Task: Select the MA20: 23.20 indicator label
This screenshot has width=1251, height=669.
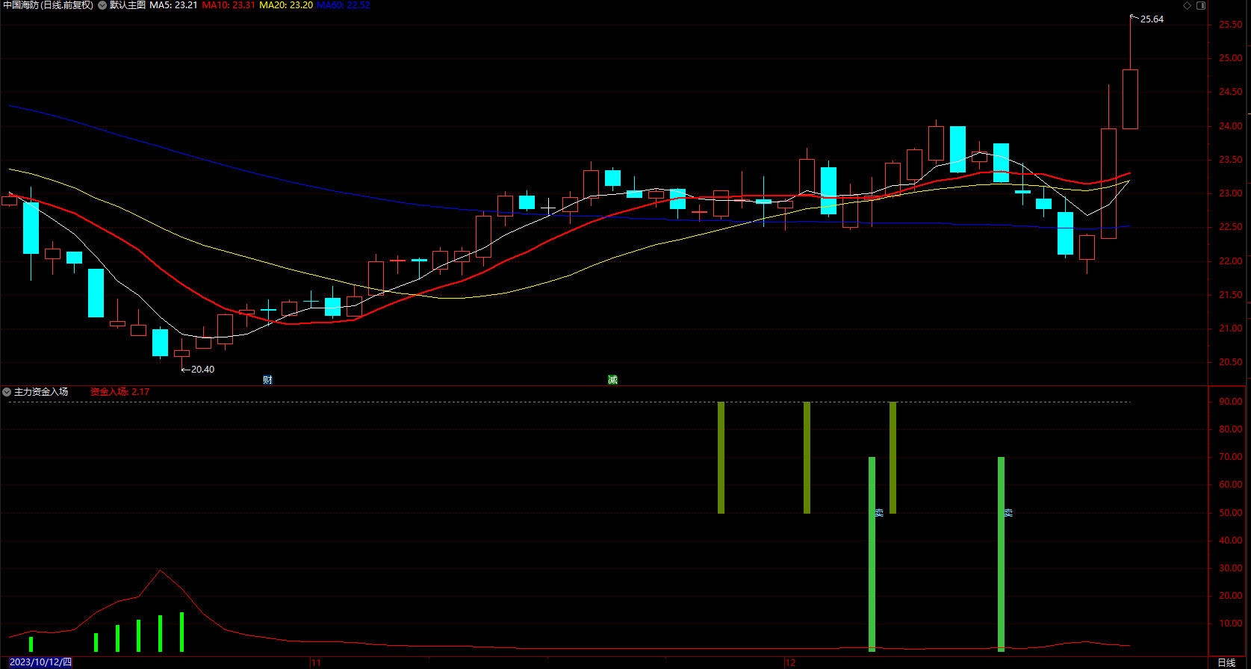Action: (x=286, y=5)
